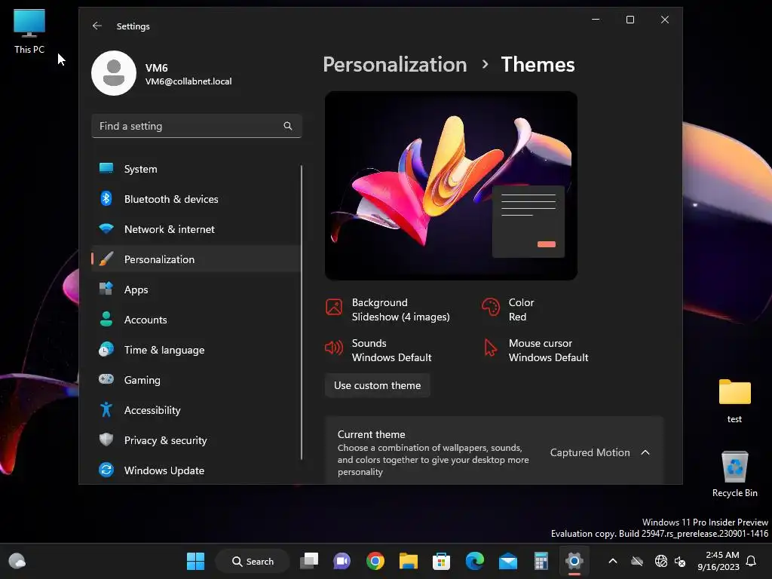The image size is (772, 579).
Task: Select the This PC desktop icon
Action: click(x=29, y=32)
